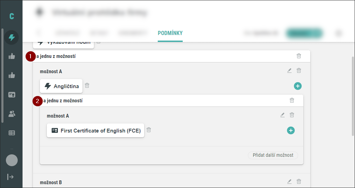355x188 pixels.
Task: Open the lightning bolt section in sidebar
Action: point(12,37)
